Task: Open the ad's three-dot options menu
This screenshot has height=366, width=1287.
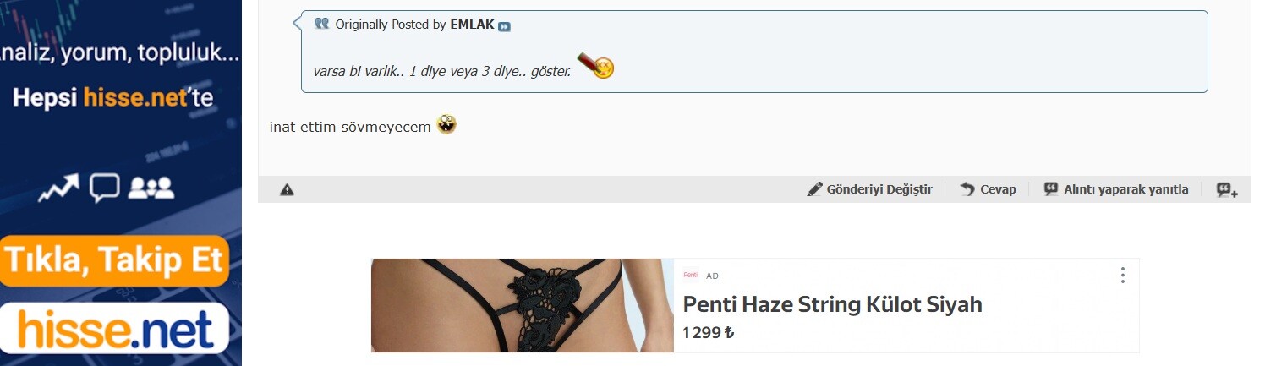Action: point(1122,275)
